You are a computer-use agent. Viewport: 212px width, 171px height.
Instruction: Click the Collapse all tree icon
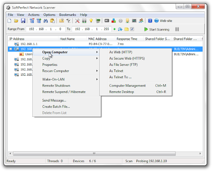click(x=32, y=21)
